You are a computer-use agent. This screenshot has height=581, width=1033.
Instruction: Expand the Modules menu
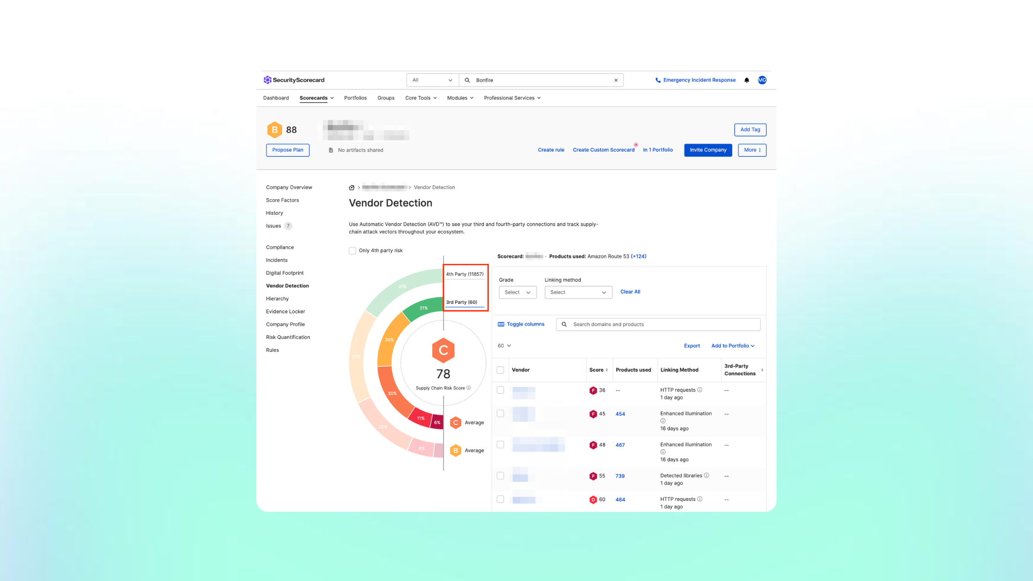coord(460,98)
